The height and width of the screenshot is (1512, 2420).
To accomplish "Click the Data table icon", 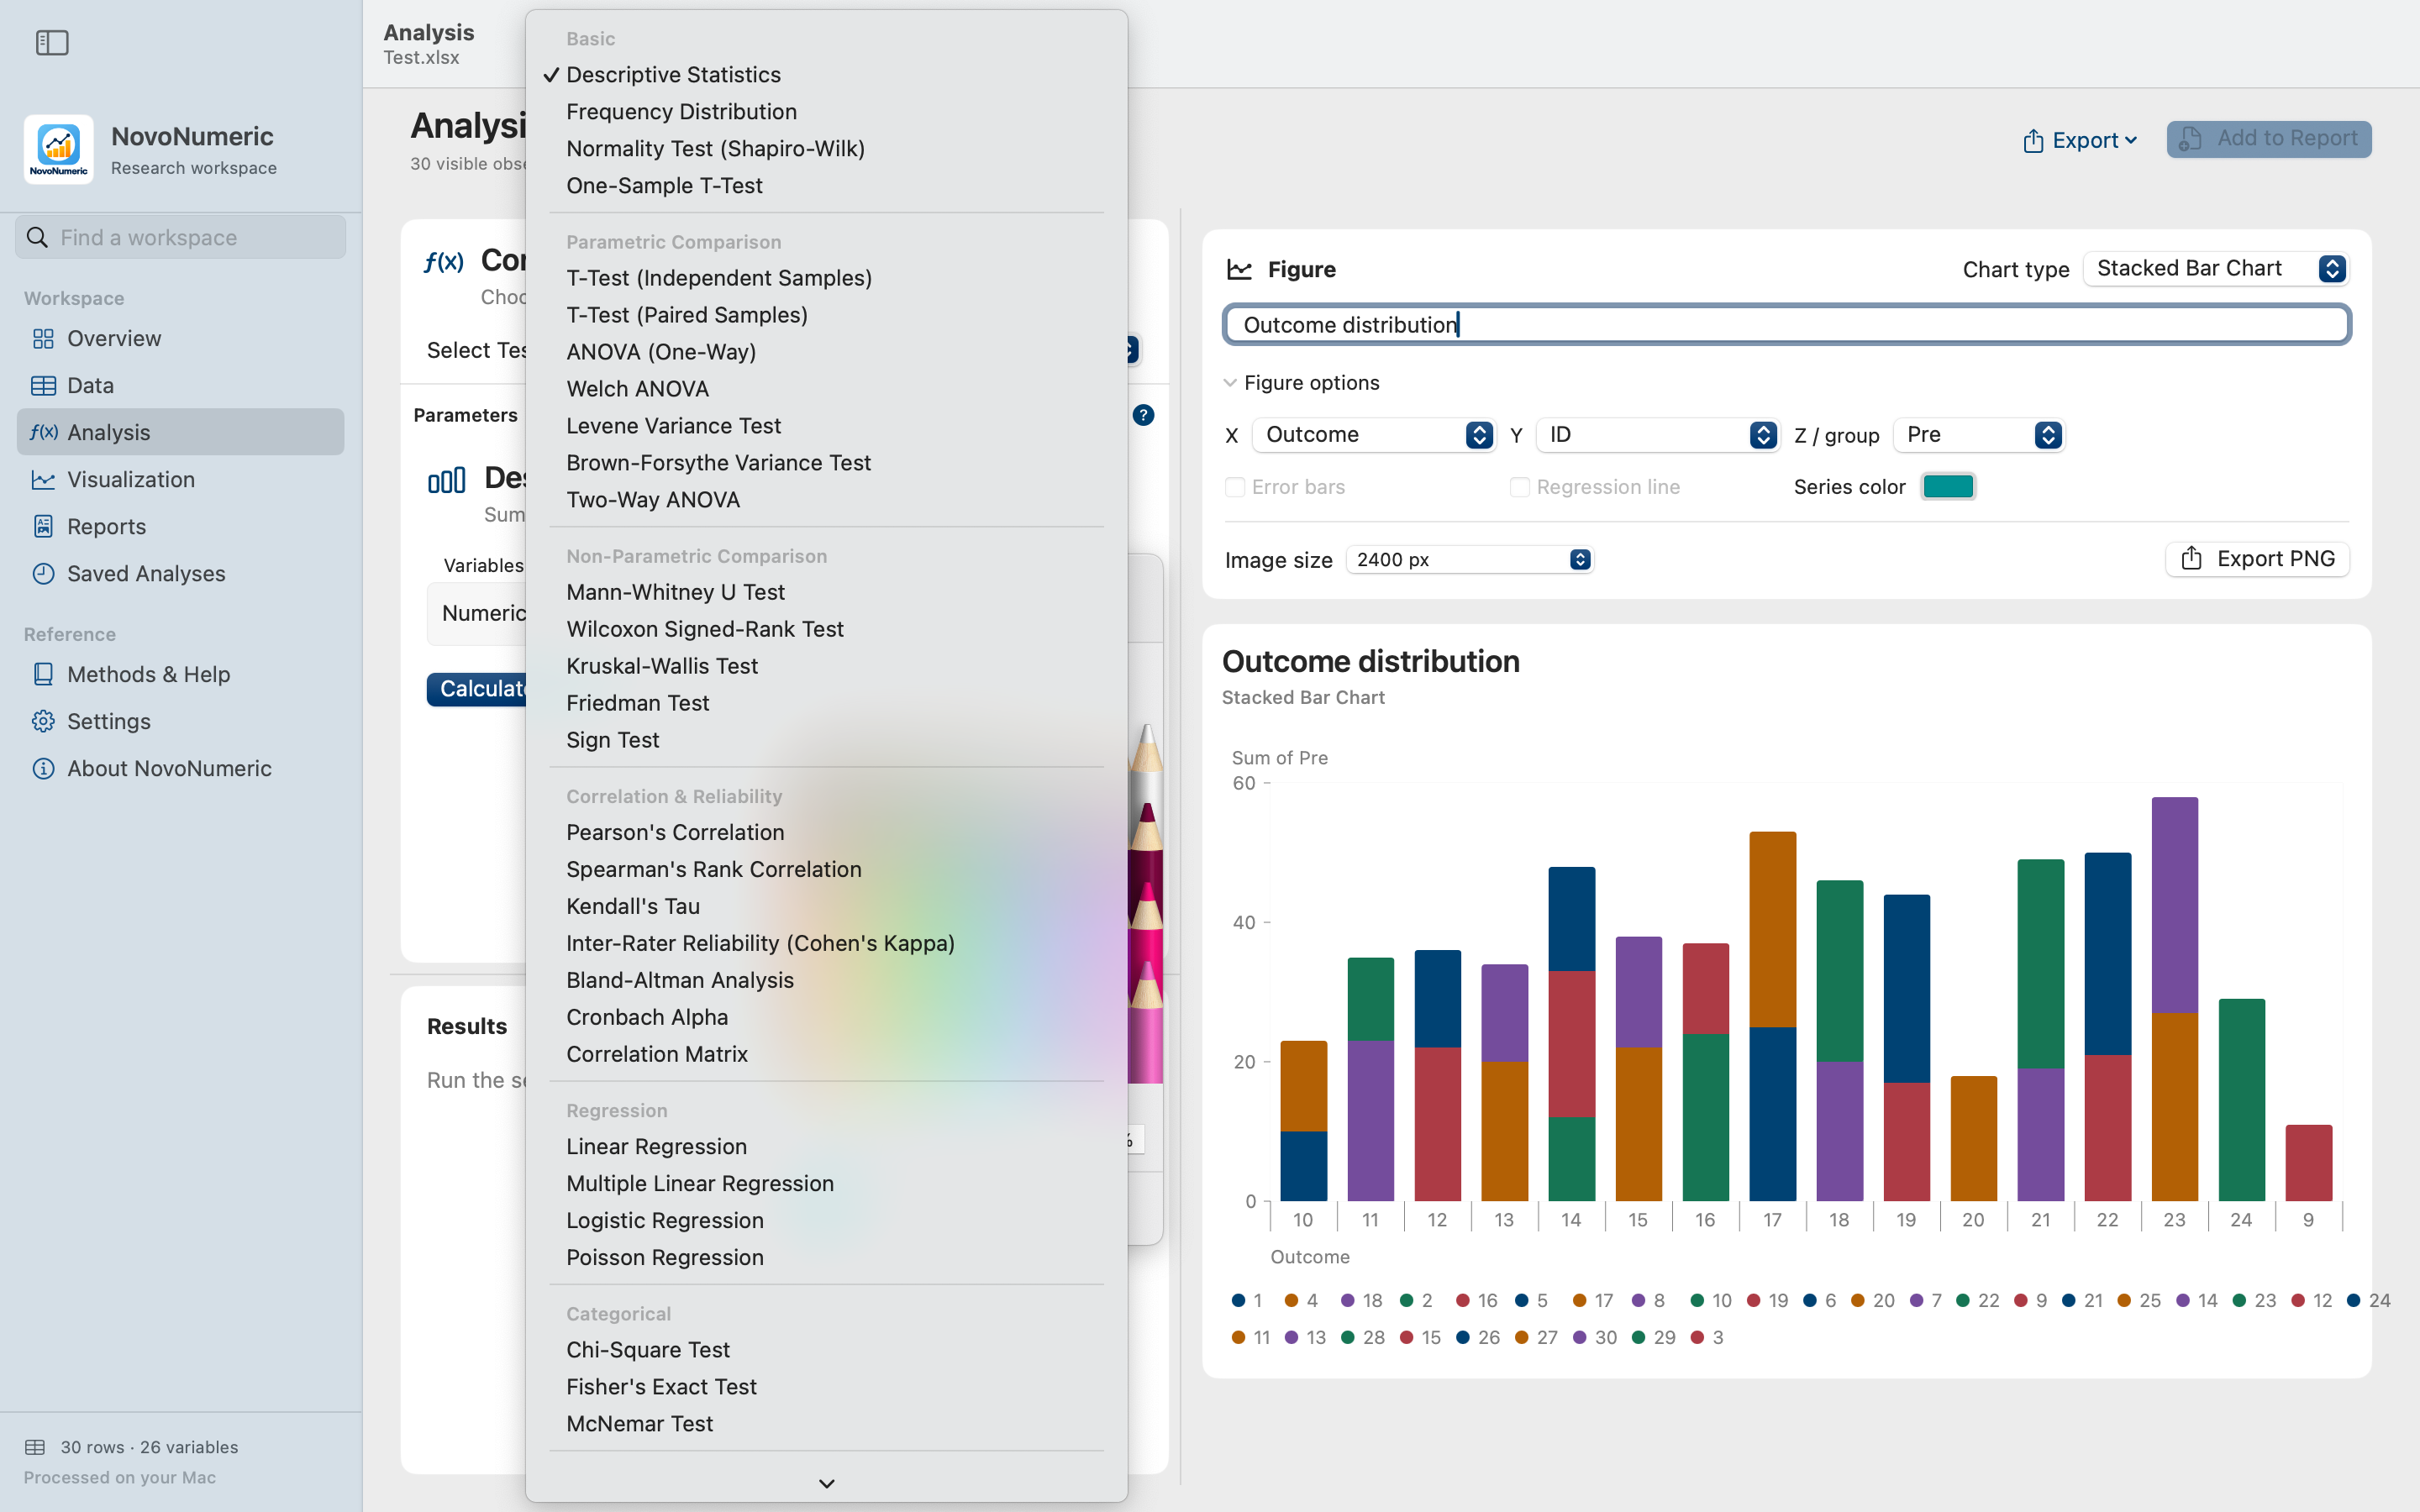I will pyautogui.click(x=43, y=386).
